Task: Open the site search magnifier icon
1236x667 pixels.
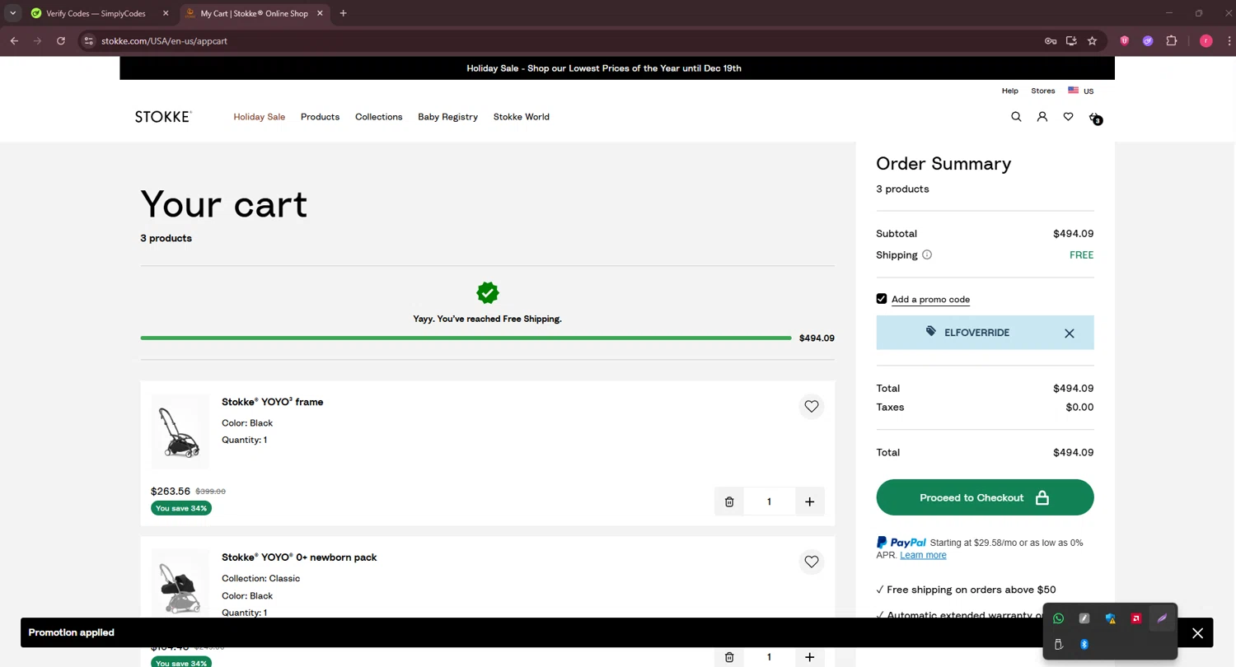Action: [1016, 117]
